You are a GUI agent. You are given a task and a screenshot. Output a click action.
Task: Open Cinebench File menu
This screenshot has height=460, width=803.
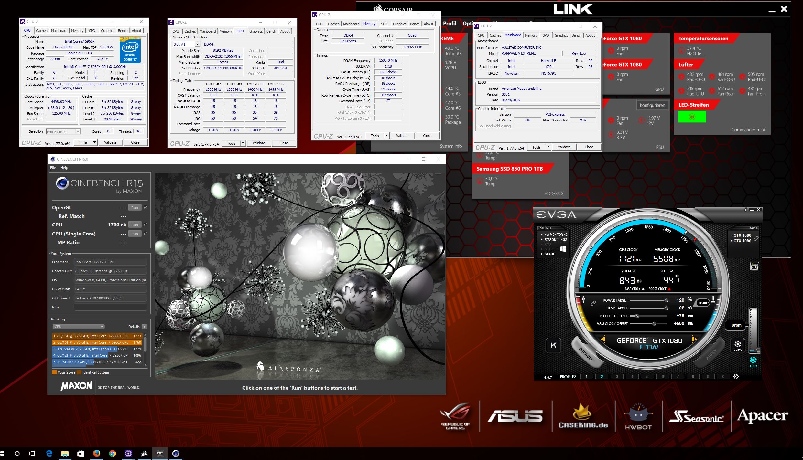pos(53,168)
